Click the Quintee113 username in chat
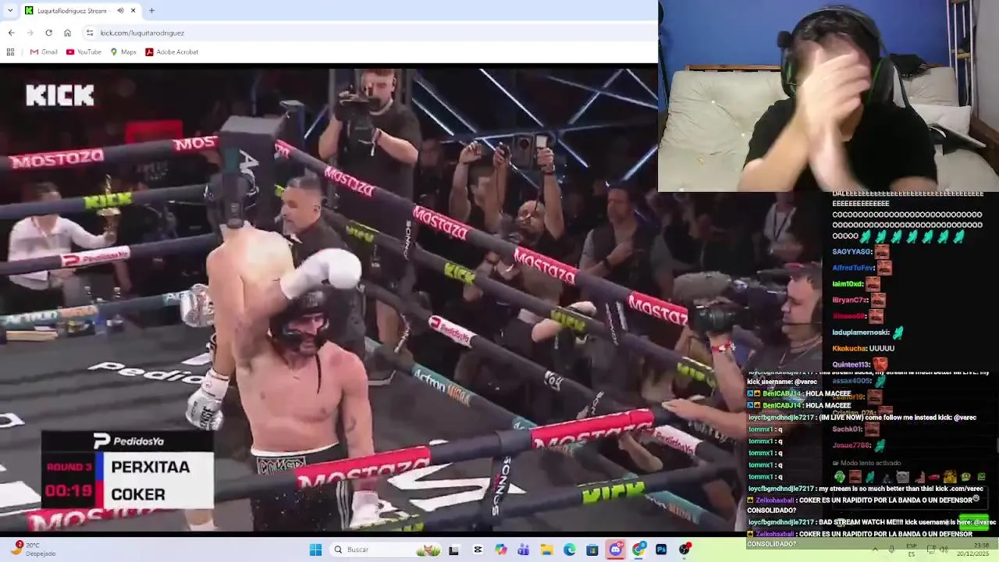This screenshot has width=999, height=562. coord(851,365)
